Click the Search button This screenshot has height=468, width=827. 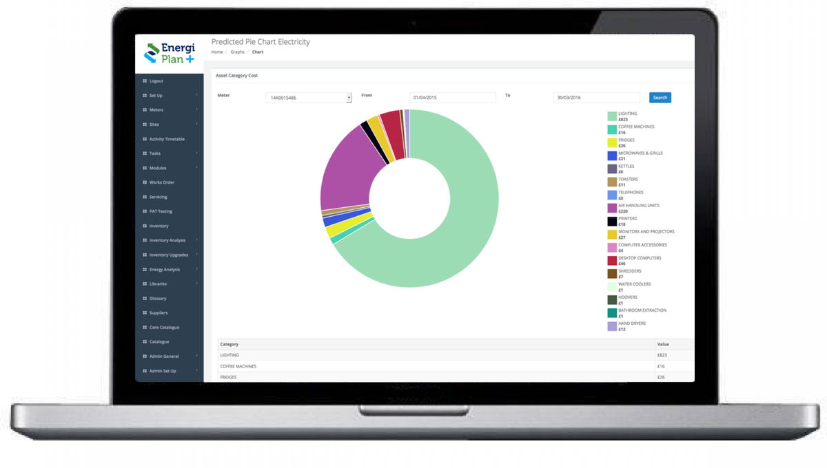[x=660, y=98]
